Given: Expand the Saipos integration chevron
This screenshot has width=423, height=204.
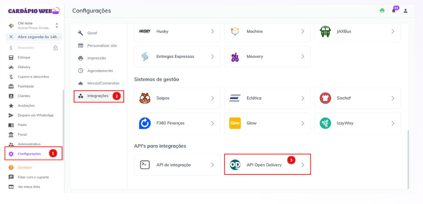Looking at the screenshot, I should point(213,98).
